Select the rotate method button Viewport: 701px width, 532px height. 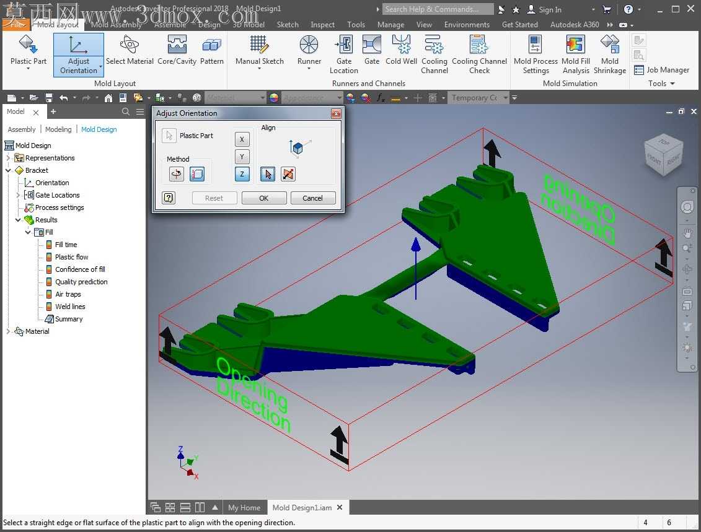click(177, 174)
